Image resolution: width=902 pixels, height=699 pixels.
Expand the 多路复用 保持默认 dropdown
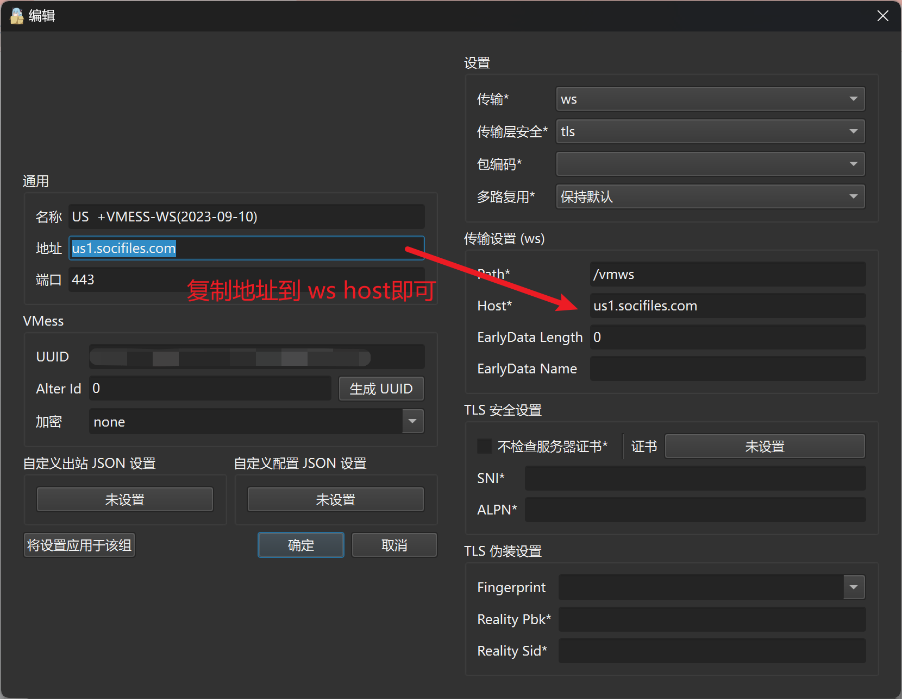point(710,196)
